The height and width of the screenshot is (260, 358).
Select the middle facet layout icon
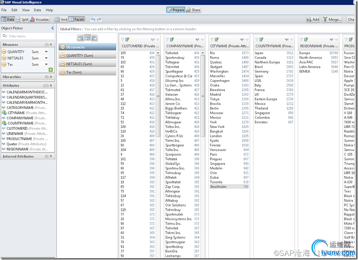[x=87, y=38]
